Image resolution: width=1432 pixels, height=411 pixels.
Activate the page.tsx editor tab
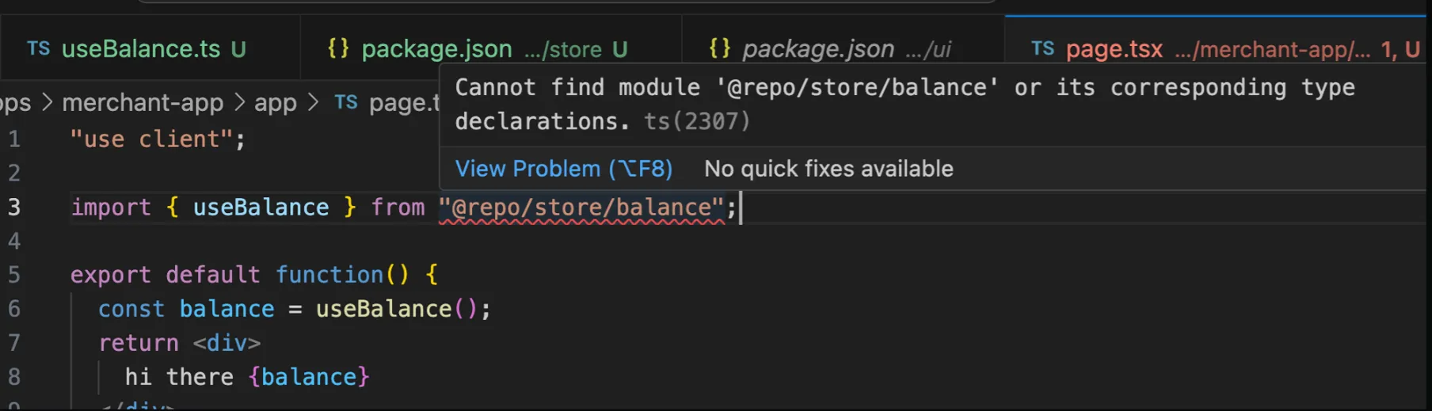[x=1114, y=49]
